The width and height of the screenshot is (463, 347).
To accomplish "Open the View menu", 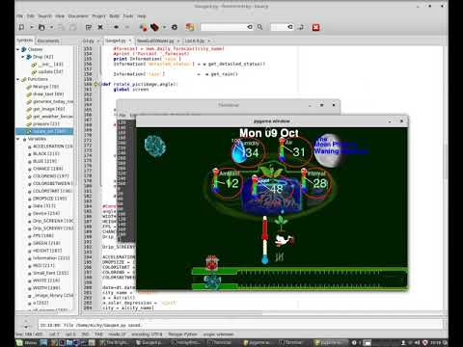I will (x=60, y=15).
